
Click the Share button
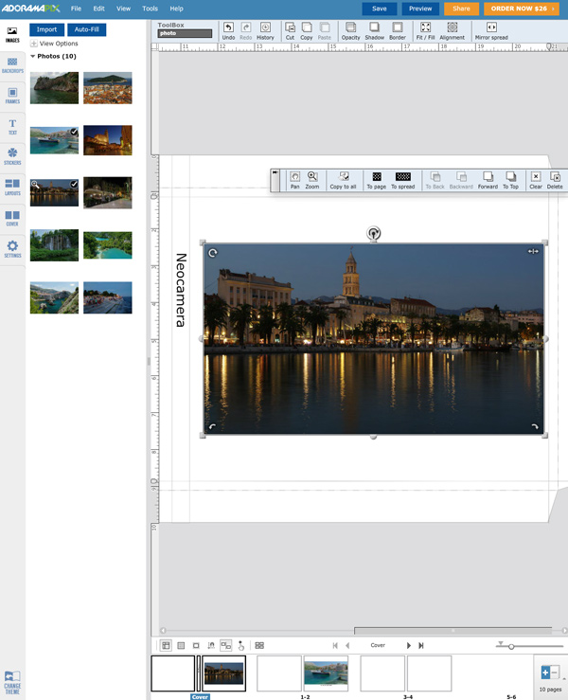461,9
